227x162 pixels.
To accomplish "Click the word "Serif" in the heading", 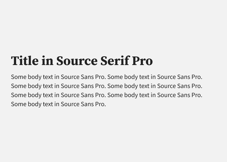I will click(x=115, y=61).
